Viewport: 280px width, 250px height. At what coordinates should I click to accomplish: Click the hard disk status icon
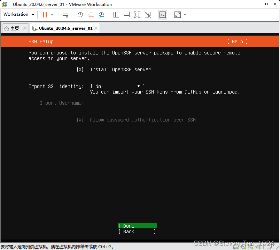236,247
